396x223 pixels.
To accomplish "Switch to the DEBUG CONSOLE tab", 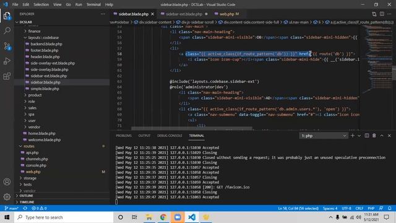I will tap(170, 136).
